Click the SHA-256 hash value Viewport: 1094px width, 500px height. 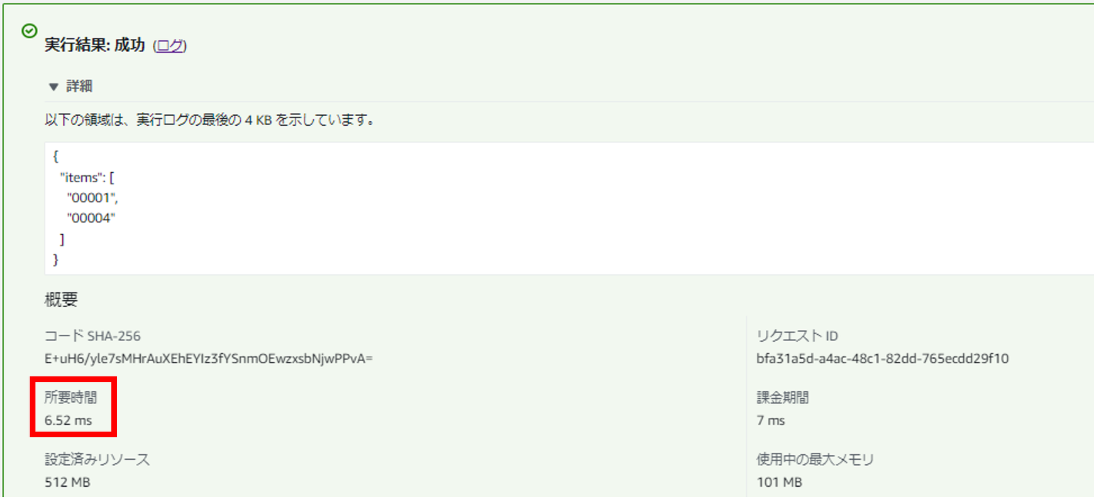click(x=208, y=359)
